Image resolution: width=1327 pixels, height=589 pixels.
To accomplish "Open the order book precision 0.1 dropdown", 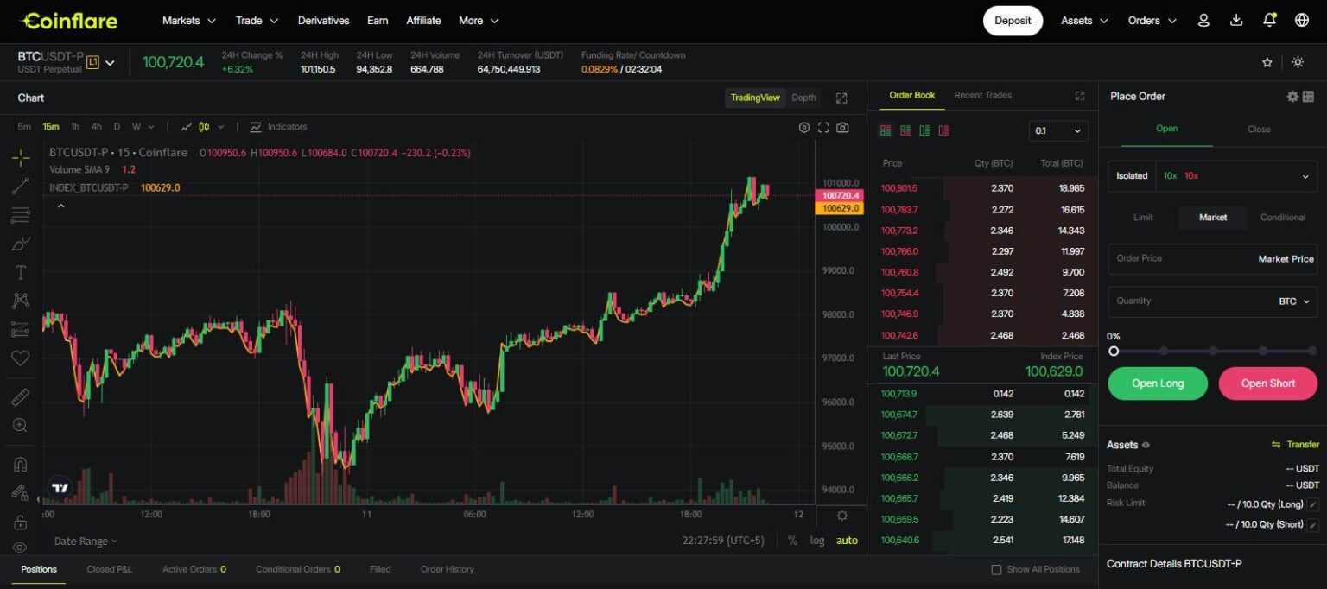I will [x=1057, y=130].
